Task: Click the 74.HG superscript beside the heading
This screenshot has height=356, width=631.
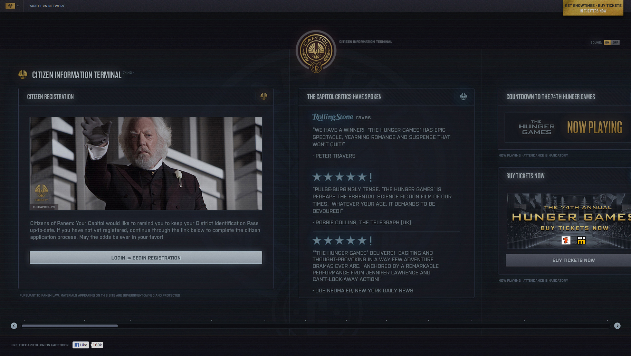Action: tap(128, 73)
